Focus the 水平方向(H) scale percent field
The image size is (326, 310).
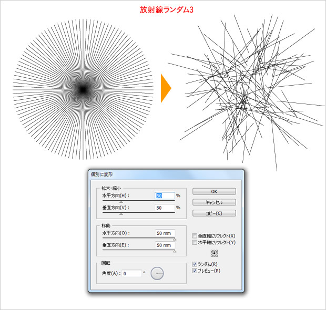pos(165,196)
